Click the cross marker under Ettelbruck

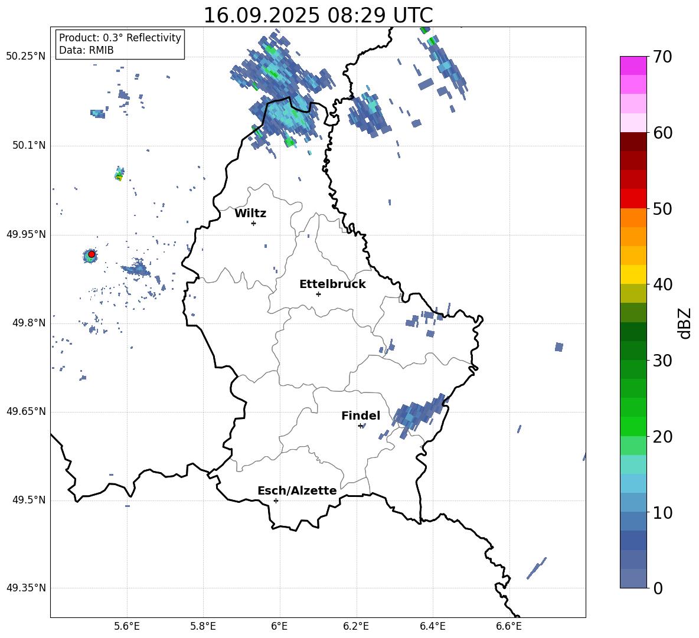(318, 294)
